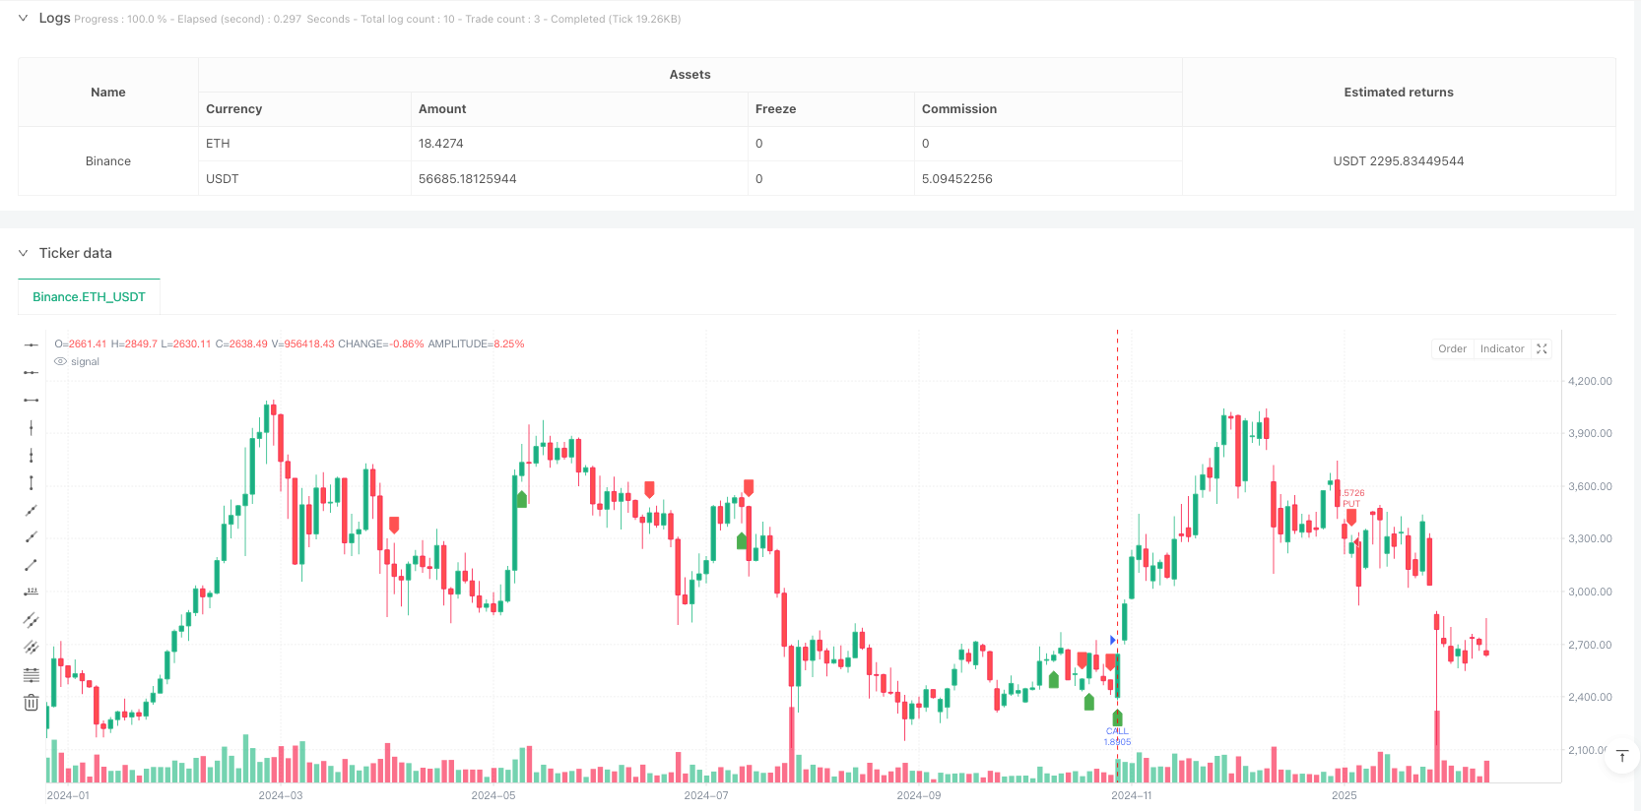Click the trash icon to delete drawings
This screenshot has width=1641, height=811.
[x=32, y=703]
